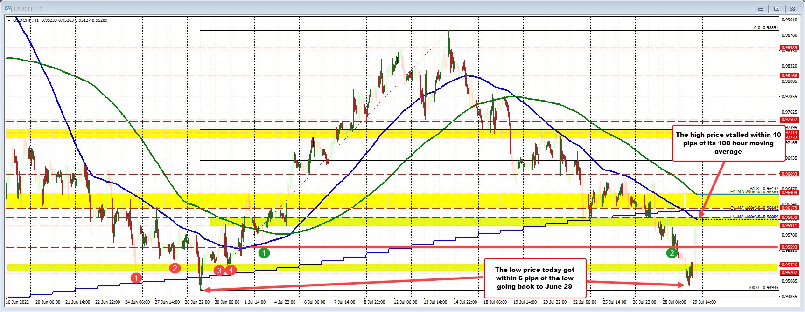This screenshot has height=312, width=805.
Task: Click the H1 MA:100 0.96009 indicator label
Action: coord(755,217)
